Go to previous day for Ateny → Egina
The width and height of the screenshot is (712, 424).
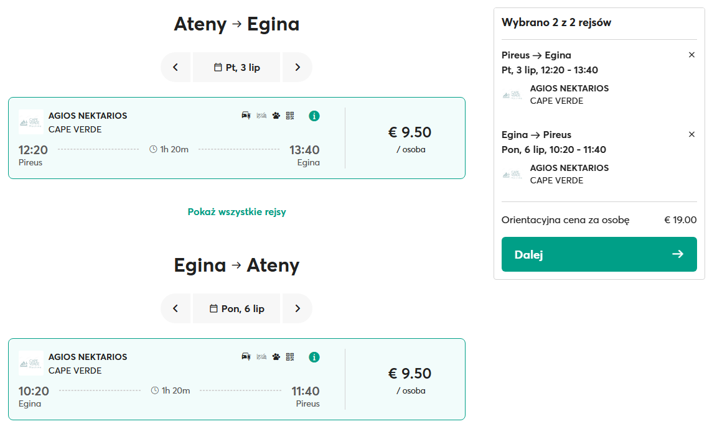coord(176,67)
